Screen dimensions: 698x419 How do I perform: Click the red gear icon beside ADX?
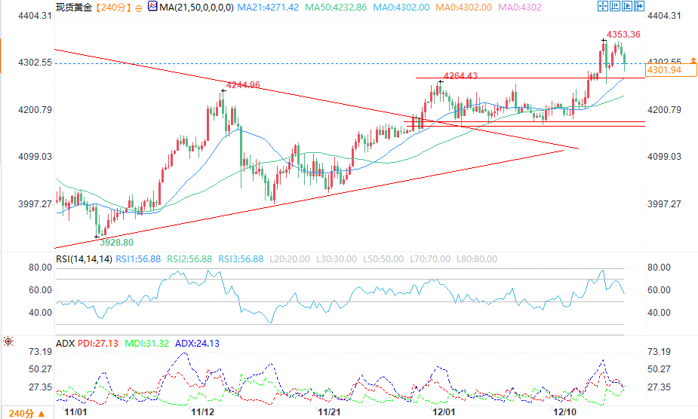click(8, 341)
